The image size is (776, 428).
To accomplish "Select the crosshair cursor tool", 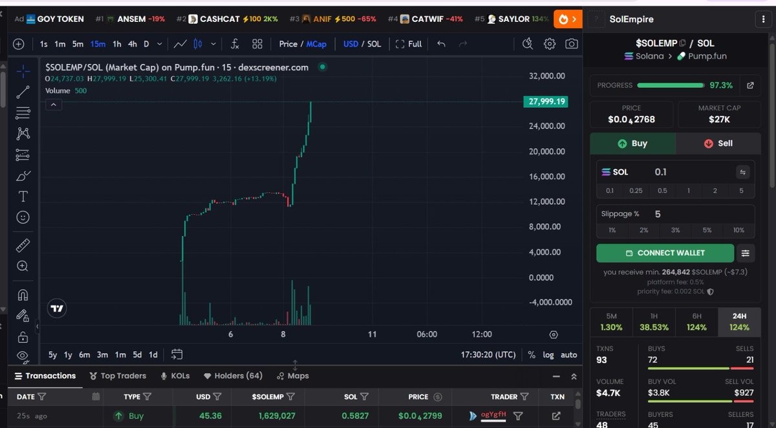I will [x=23, y=70].
